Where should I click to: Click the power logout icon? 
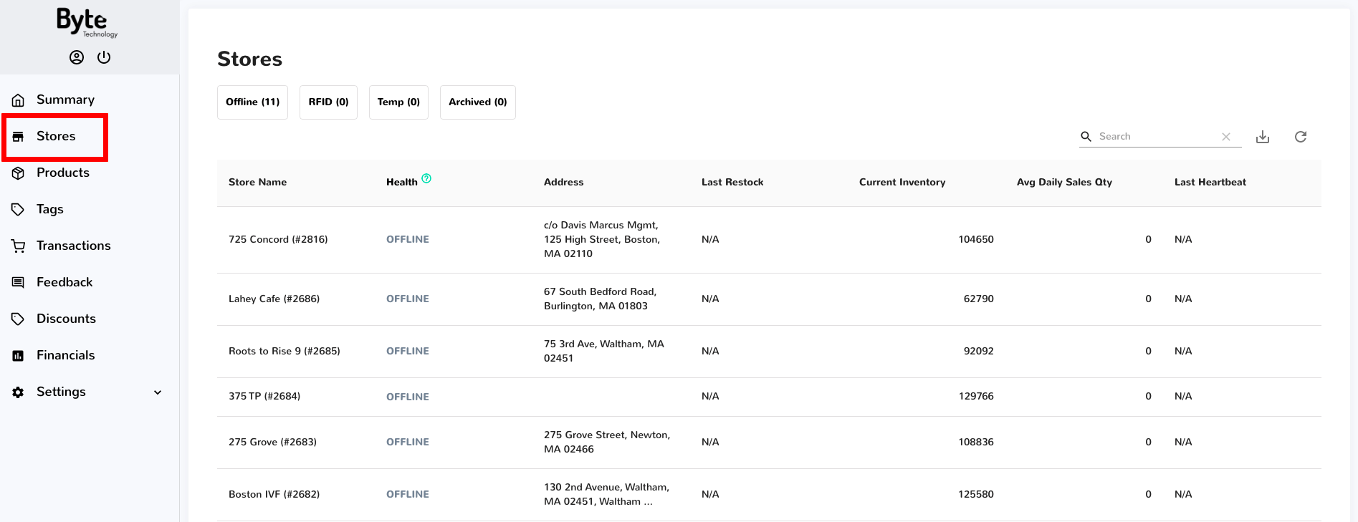coord(104,57)
